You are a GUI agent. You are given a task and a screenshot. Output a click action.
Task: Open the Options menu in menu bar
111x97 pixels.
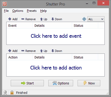[x=18, y=11]
